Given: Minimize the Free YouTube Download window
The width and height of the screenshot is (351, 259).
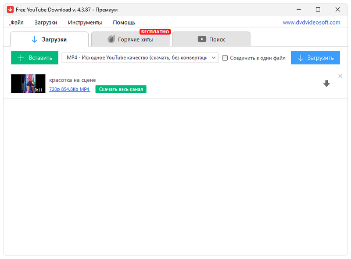Looking at the screenshot, I should point(299,10).
